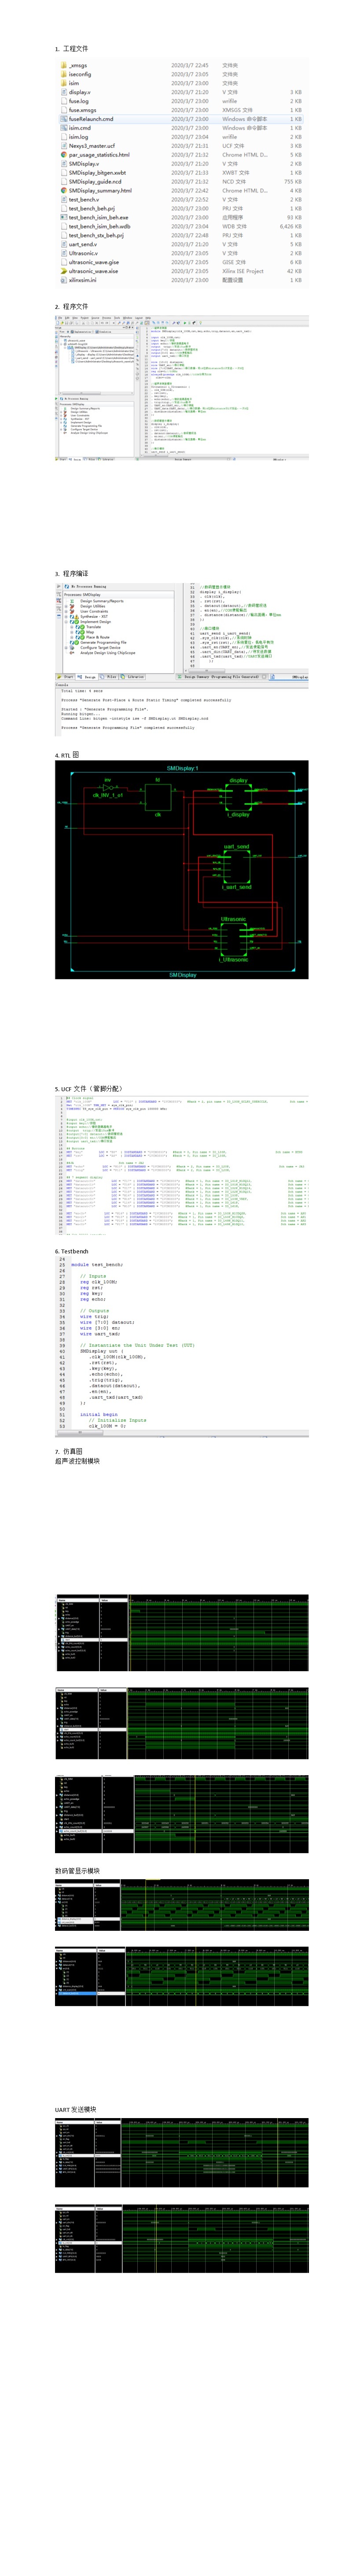Click the isim.cmd script icon
This screenshot has height=2576, width=364.
coord(63,128)
